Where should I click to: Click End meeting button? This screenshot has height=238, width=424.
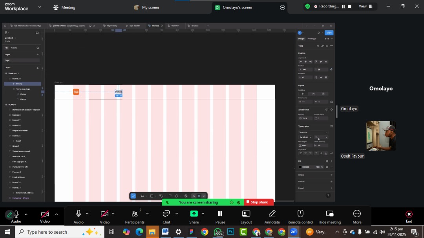[409, 217]
